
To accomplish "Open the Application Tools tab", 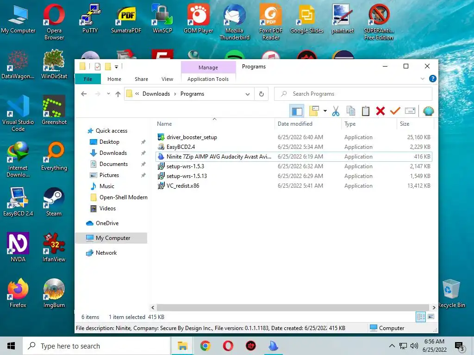I will (208, 79).
